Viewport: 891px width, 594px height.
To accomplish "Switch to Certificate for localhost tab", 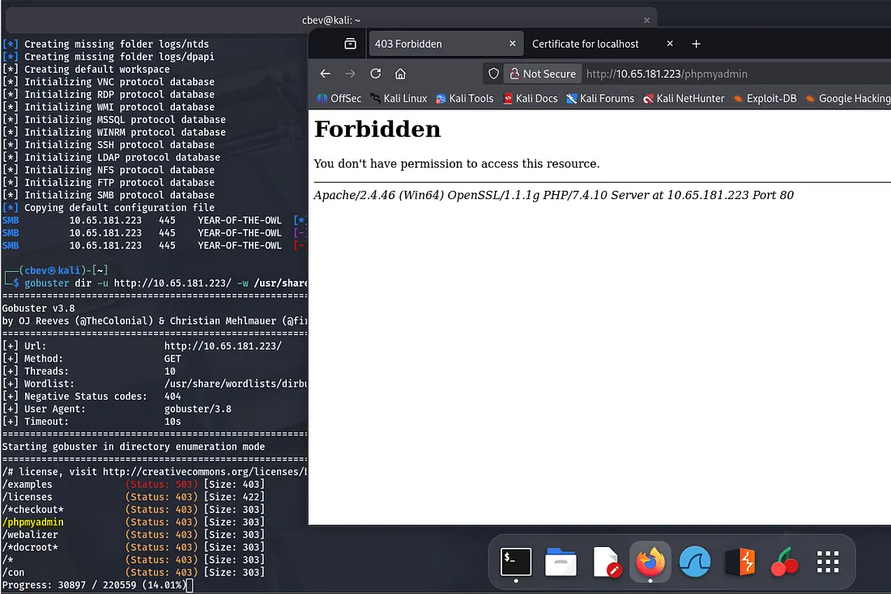I will [x=585, y=44].
